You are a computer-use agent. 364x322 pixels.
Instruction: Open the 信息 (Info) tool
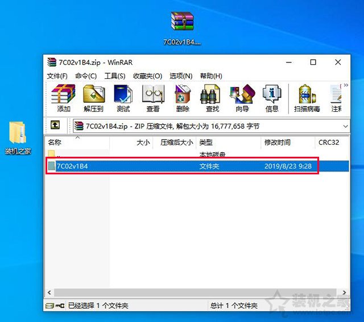(x=272, y=98)
